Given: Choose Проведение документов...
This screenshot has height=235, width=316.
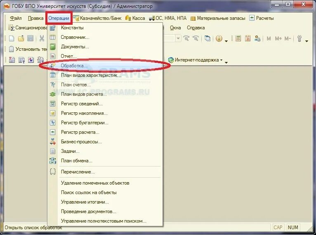Looking at the screenshot, I should 105,211.
